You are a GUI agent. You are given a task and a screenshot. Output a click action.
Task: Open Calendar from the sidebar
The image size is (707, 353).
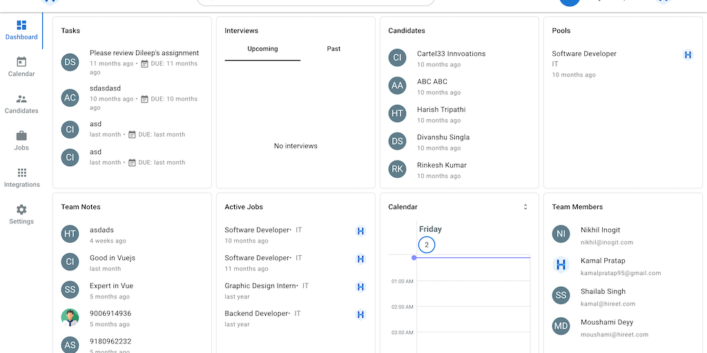pyautogui.click(x=21, y=62)
